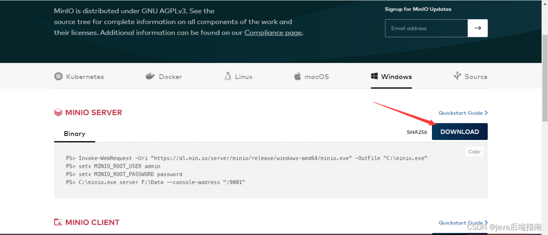The width and height of the screenshot is (548, 235).
Task: Select the Windows tab
Action: tap(391, 77)
